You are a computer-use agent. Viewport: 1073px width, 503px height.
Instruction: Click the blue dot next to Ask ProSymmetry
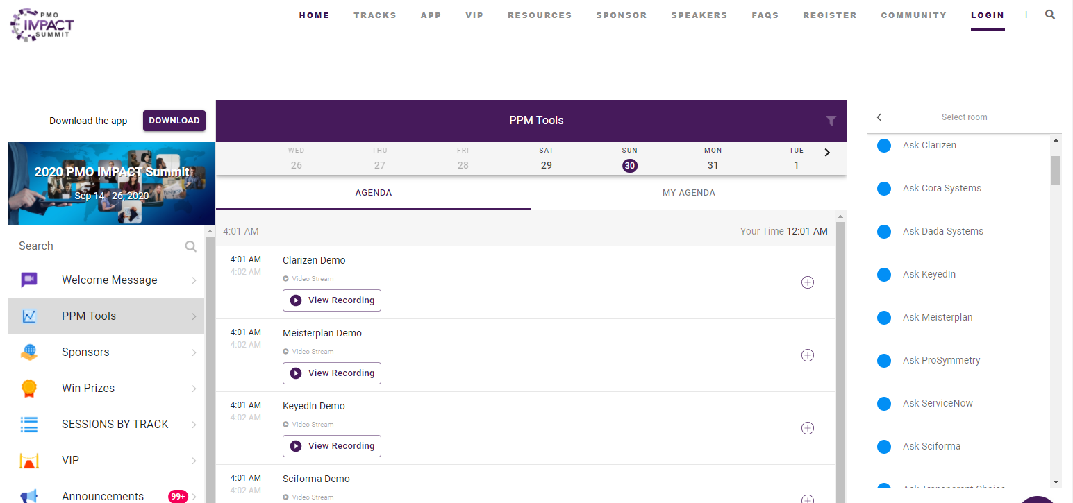pyautogui.click(x=884, y=361)
